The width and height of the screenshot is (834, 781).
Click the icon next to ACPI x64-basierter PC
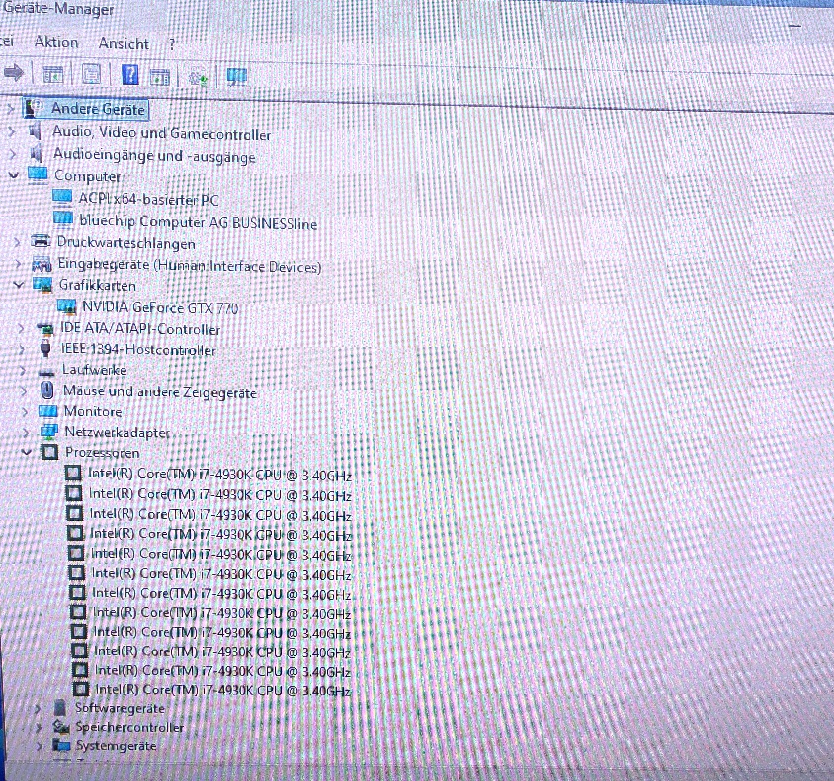62,198
